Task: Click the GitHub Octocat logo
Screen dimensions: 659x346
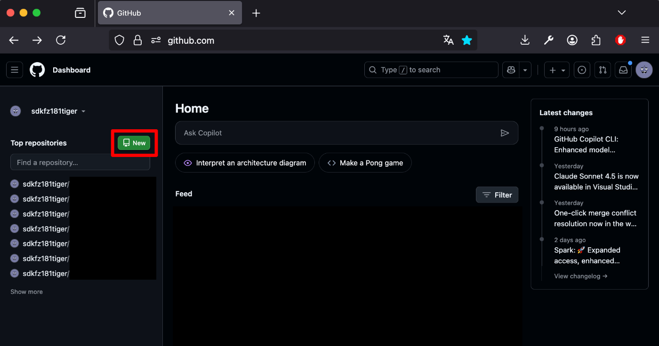Action: tap(37, 70)
